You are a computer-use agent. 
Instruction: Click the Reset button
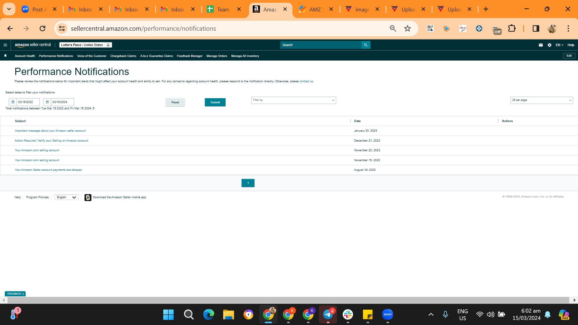point(175,102)
